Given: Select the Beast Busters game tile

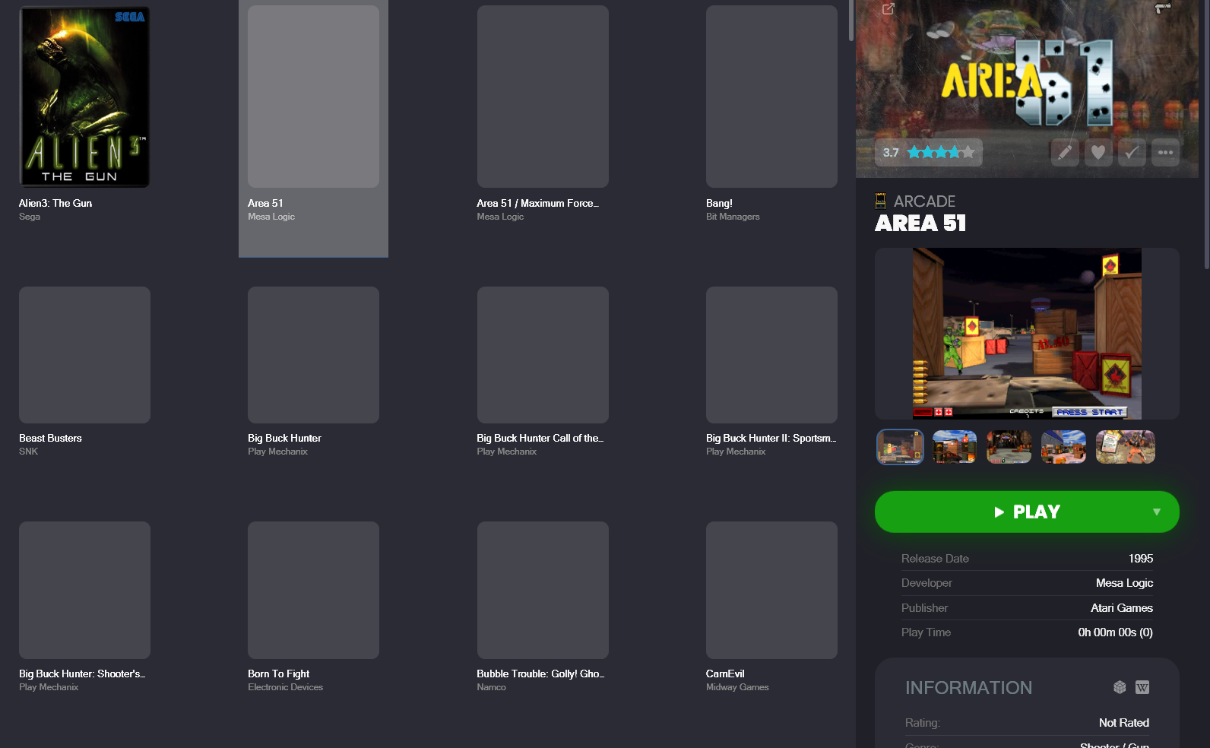Looking at the screenshot, I should point(84,355).
